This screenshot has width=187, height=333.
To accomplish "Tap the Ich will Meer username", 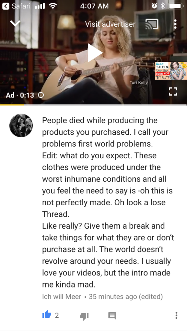I will (62, 297).
